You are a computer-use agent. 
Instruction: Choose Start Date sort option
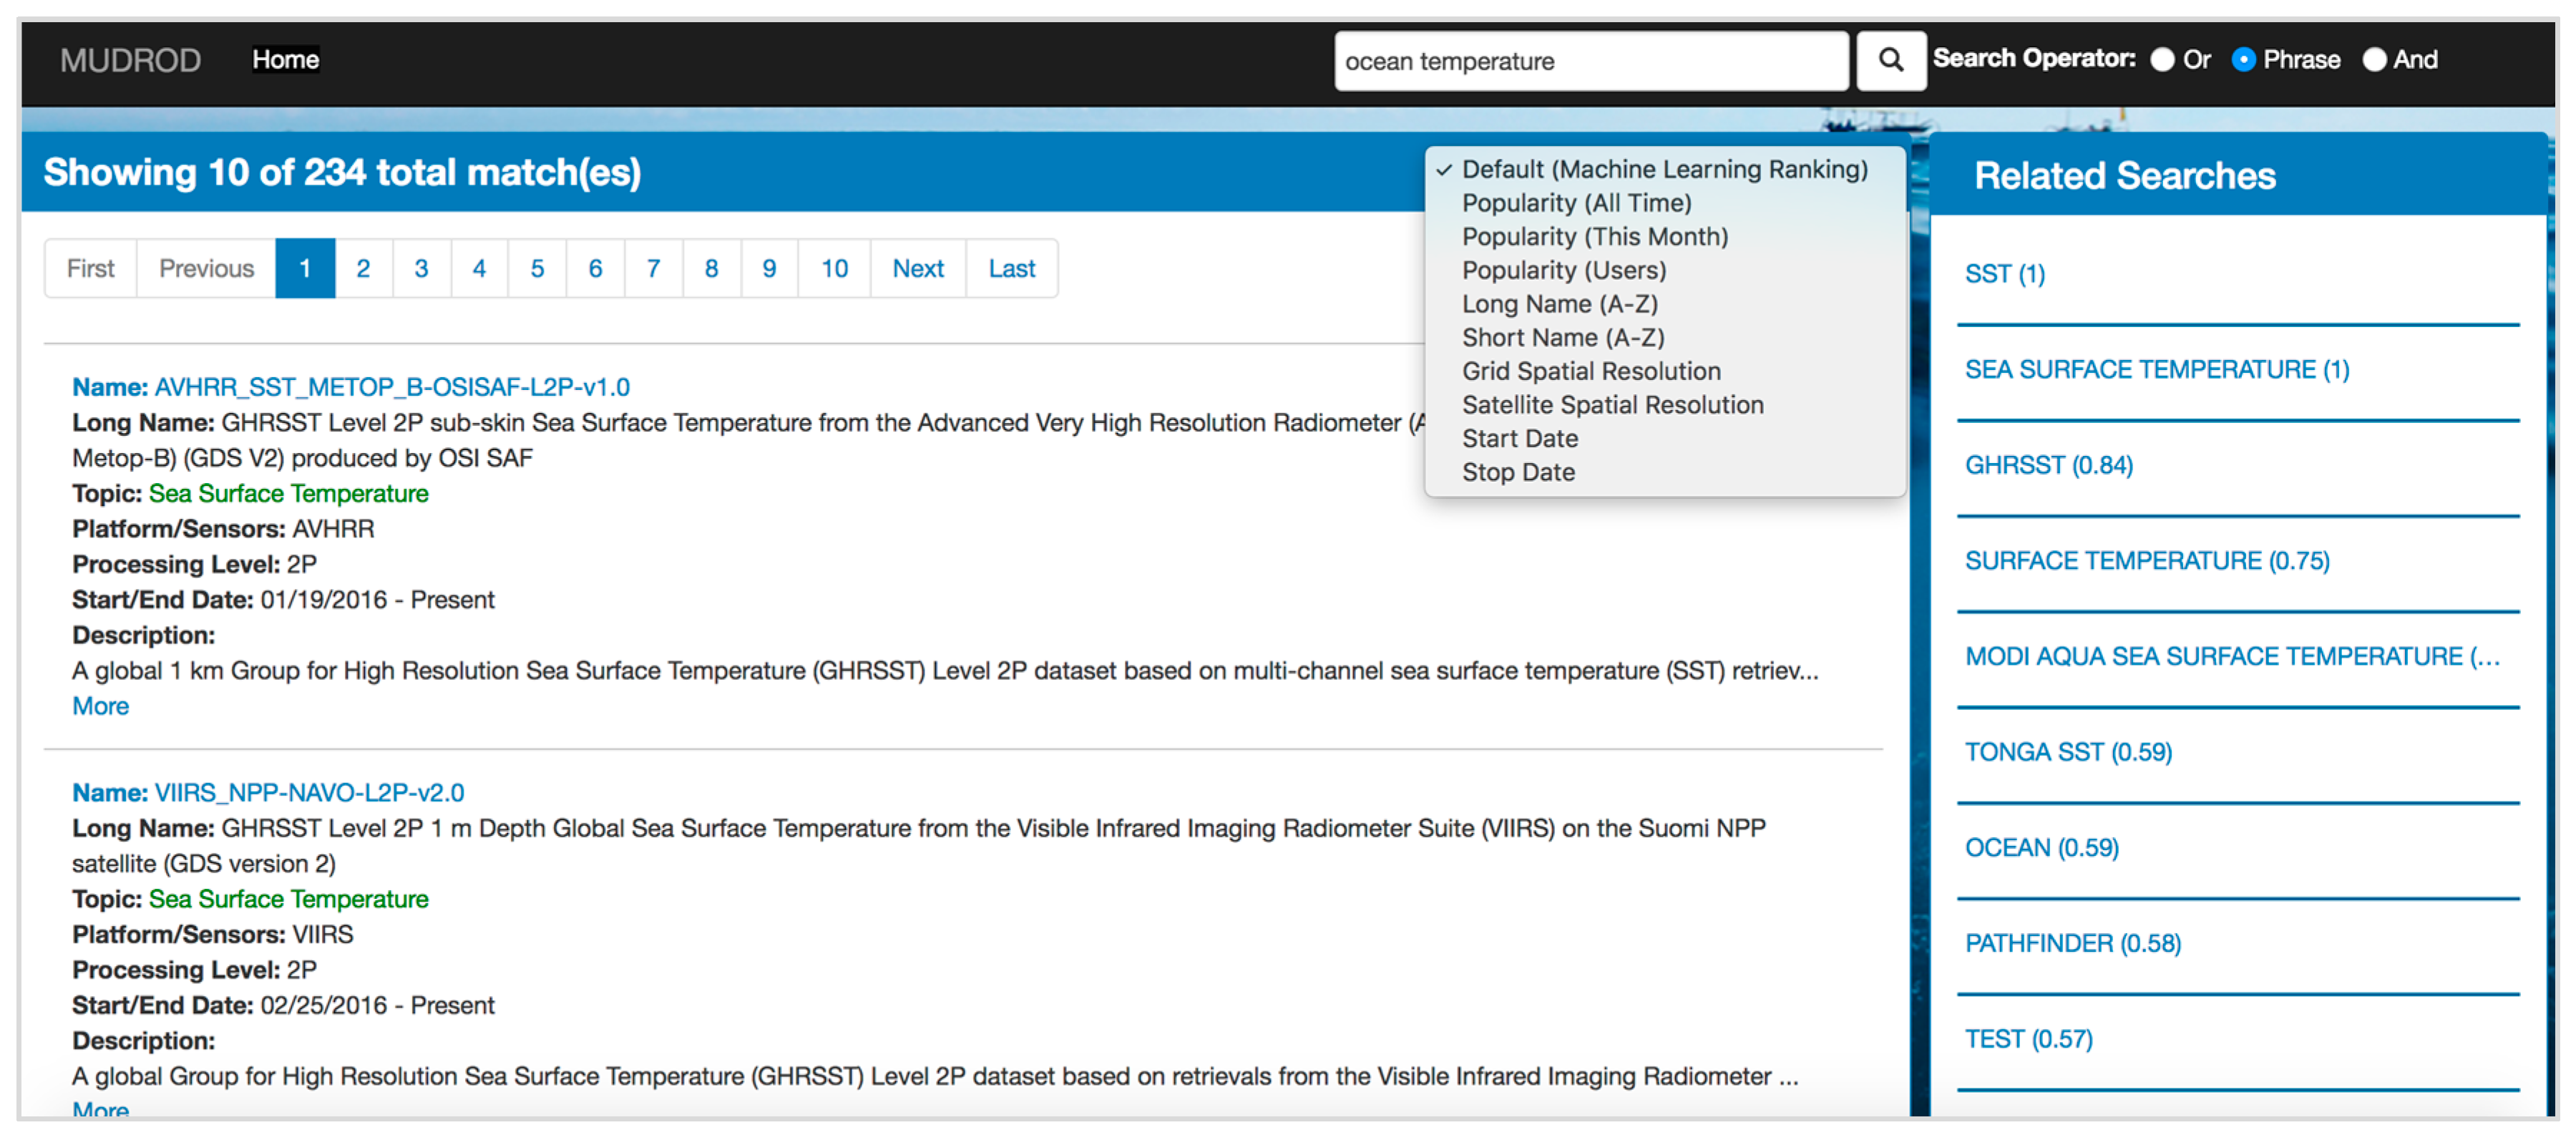1519,438
